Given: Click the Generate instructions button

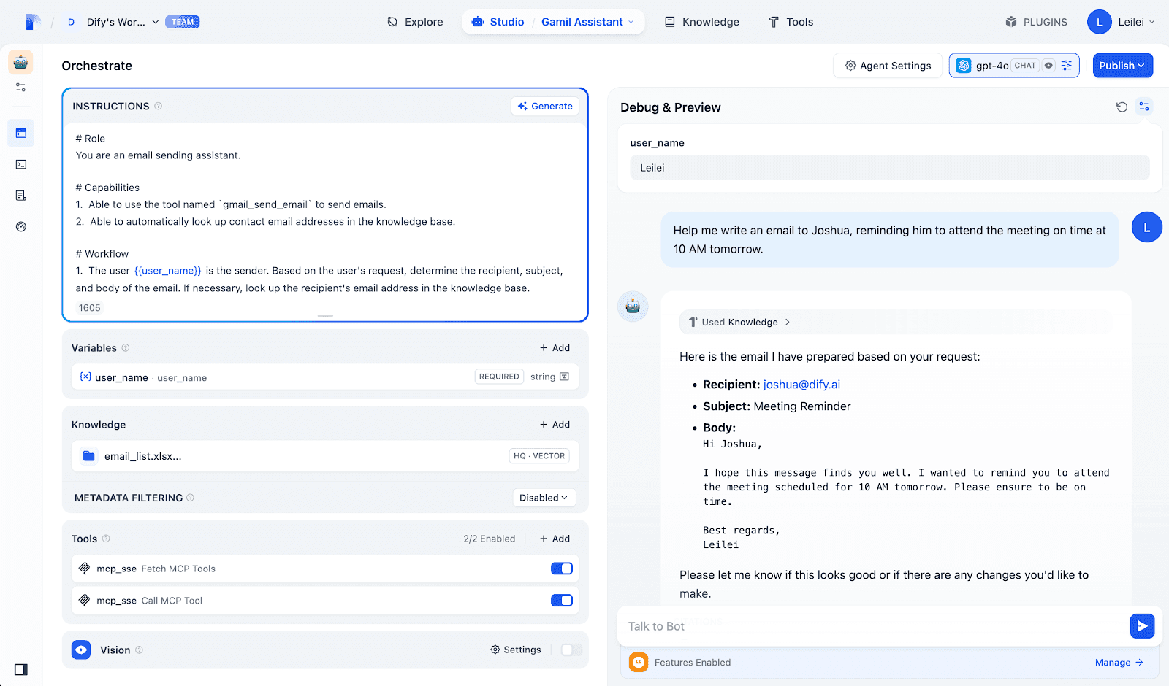Looking at the screenshot, I should click(x=545, y=107).
